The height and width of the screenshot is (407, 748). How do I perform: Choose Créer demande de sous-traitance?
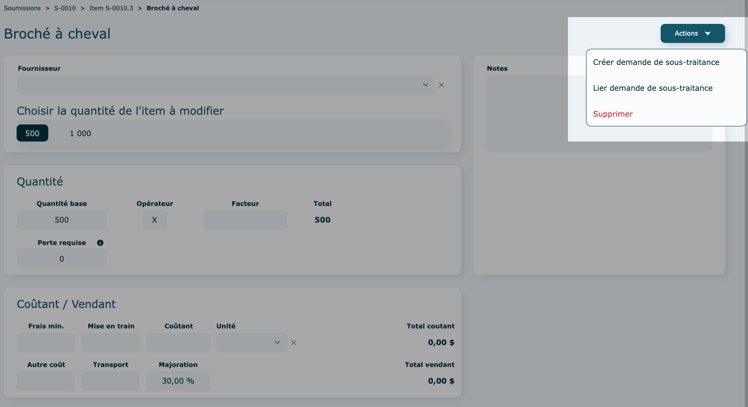click(x=656, y=62)
